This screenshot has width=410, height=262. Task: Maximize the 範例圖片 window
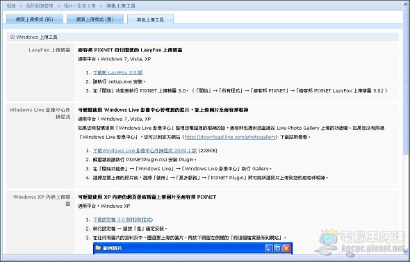pos(277,248)
